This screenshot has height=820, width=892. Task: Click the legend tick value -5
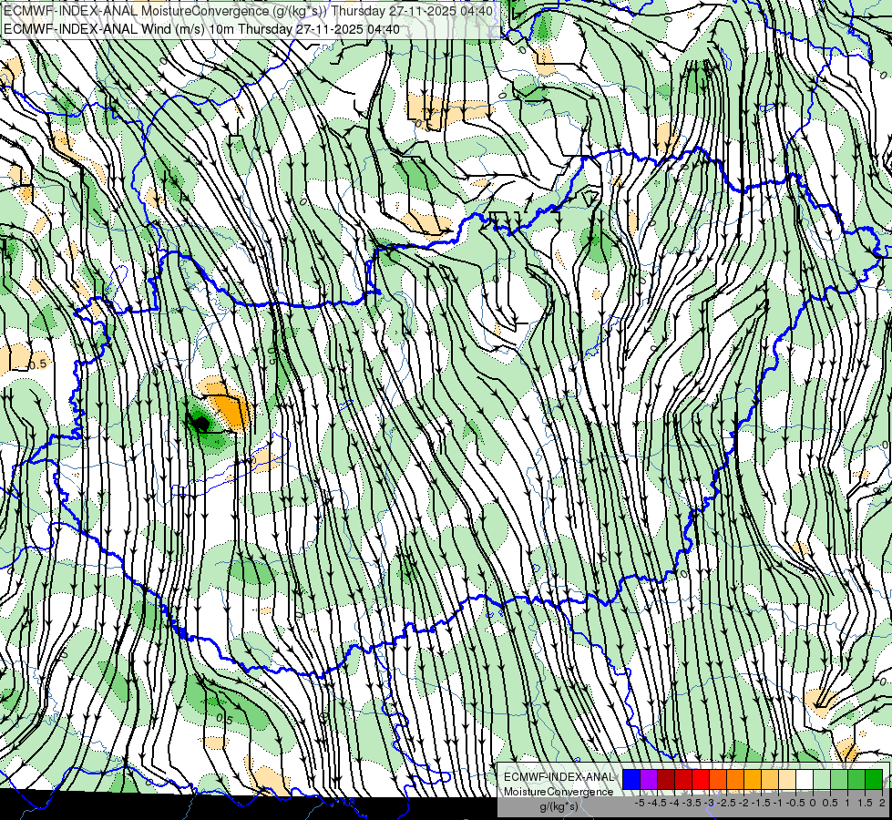point(640,803)
